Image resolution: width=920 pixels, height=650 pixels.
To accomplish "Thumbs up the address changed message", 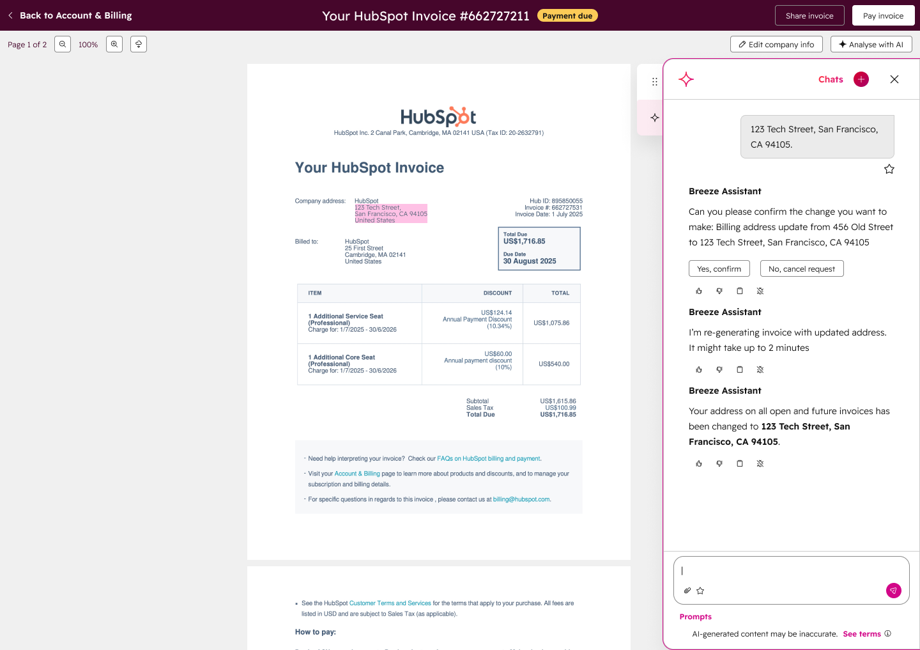I will [x=699, y=463].
